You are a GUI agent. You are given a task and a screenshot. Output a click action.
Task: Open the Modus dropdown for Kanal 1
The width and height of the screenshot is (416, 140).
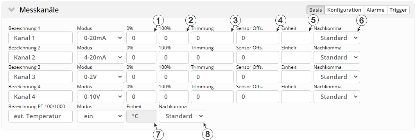point(100,38)
